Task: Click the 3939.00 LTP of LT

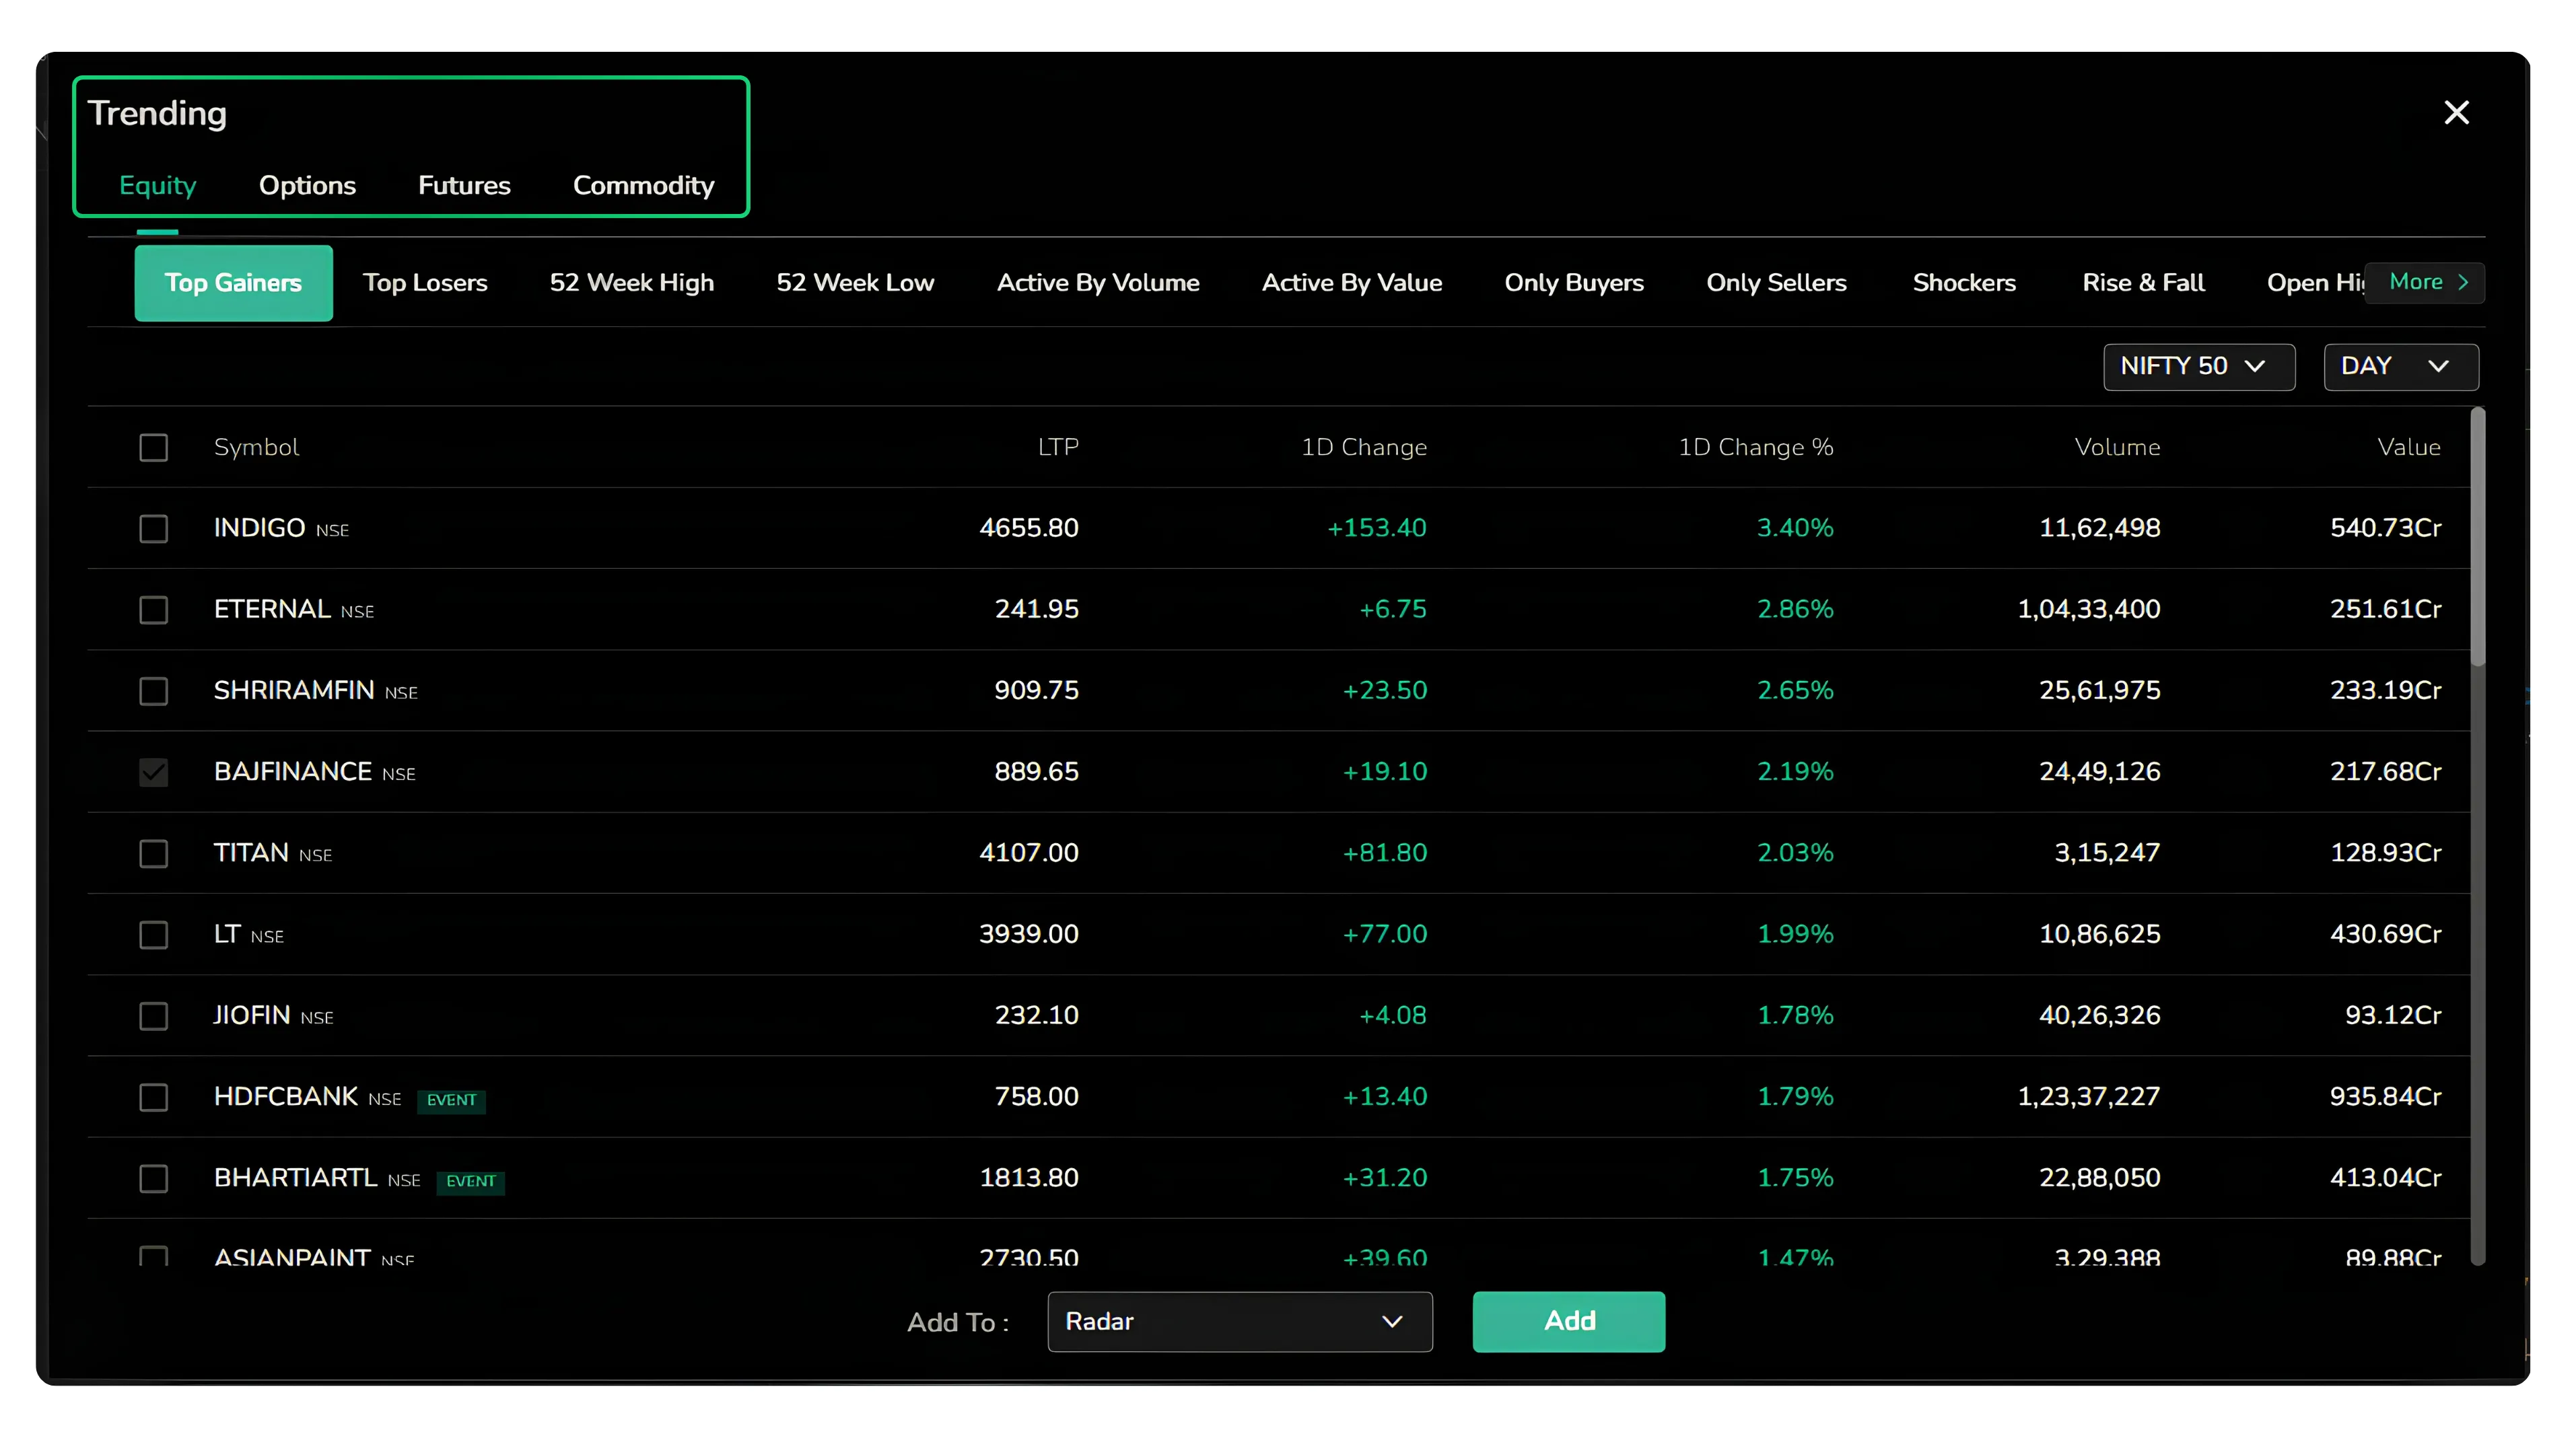Action: 1029,934
